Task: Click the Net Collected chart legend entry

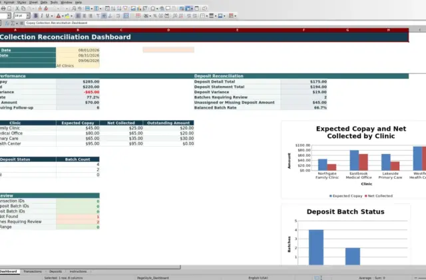Action: (x=379, y=196)
